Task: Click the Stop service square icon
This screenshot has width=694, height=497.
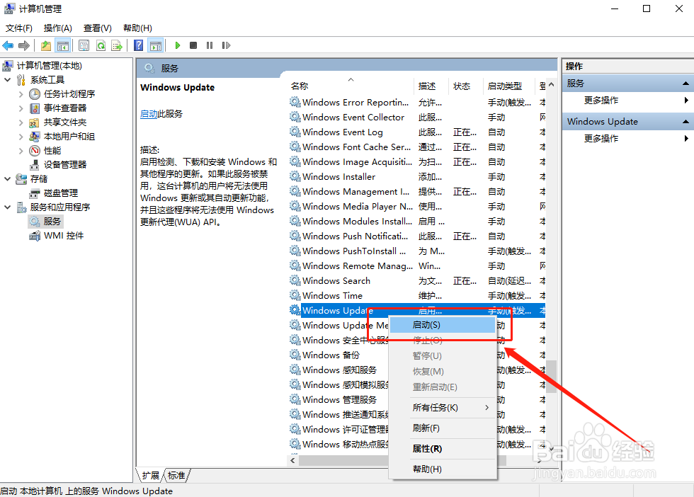Action: click(x=193, y=45)
